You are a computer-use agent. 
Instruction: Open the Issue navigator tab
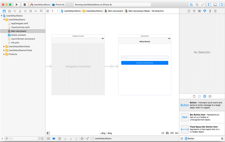20,11
